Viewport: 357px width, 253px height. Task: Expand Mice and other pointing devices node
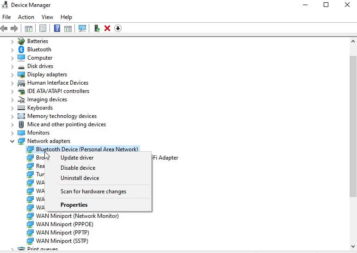pyautogui.click(x=12, y=125)
